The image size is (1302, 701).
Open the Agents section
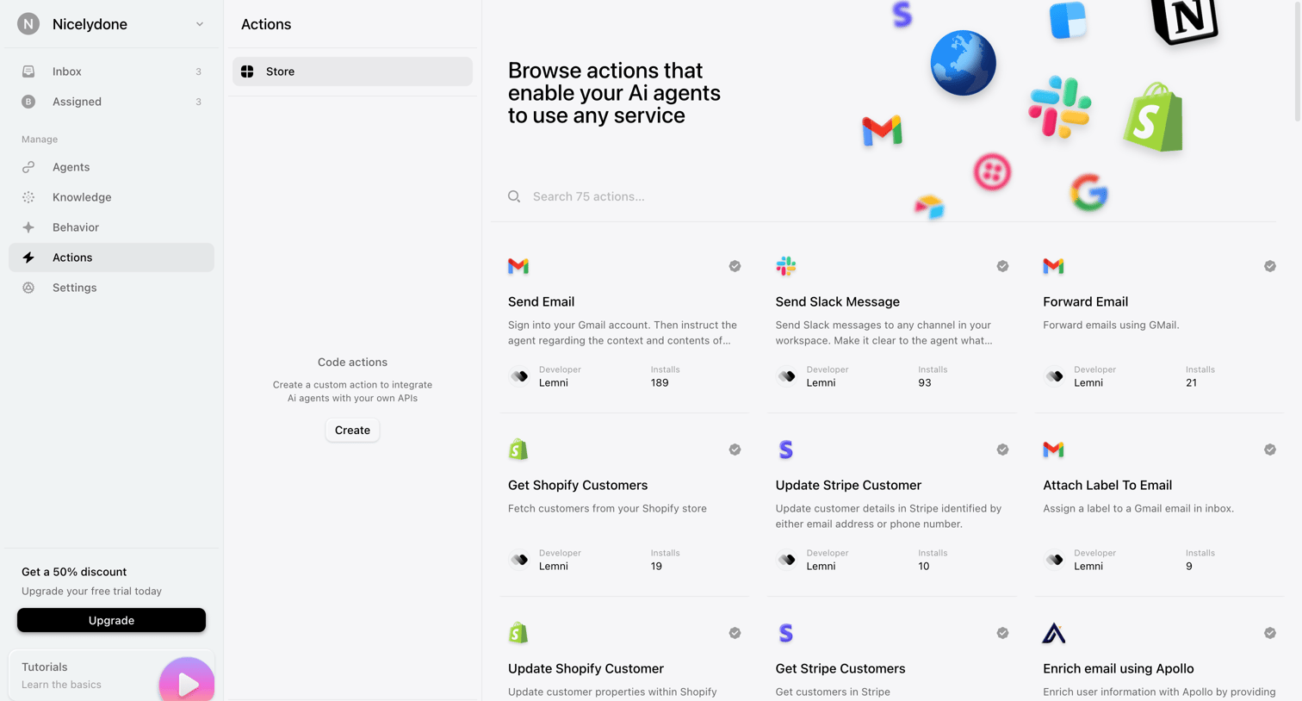(111, 167)
